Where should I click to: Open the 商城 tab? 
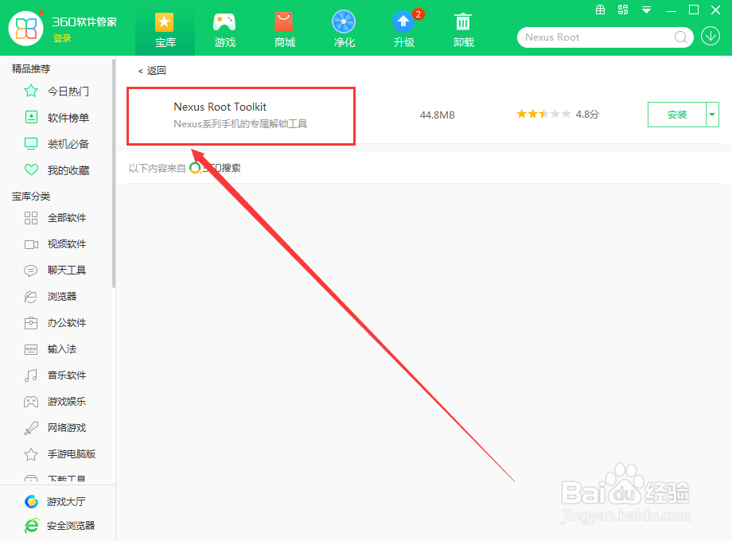284,29
